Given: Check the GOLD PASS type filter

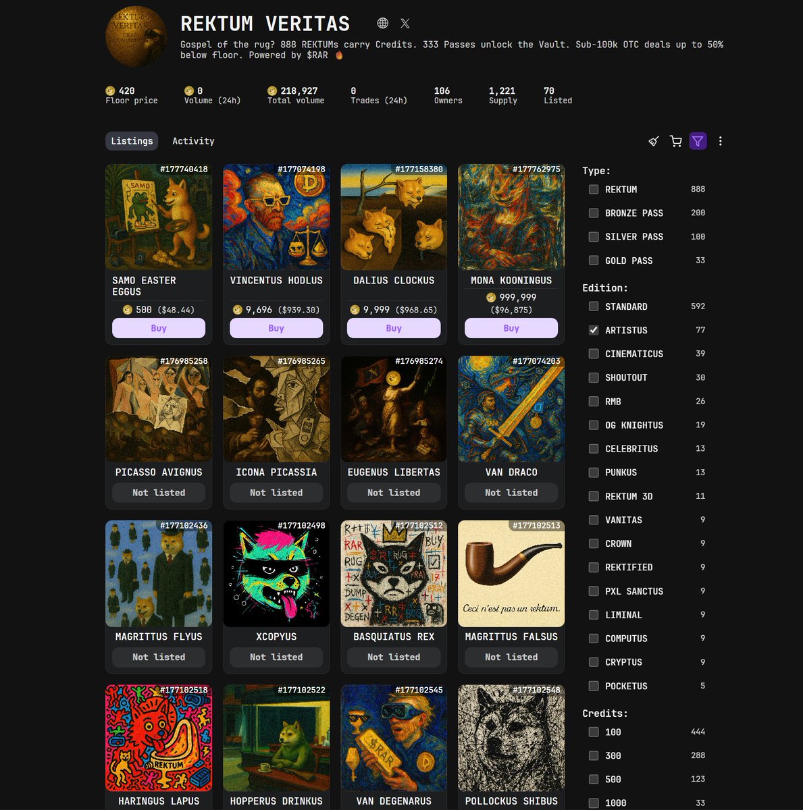Looking at the screenshot, I should click(594, 261).
